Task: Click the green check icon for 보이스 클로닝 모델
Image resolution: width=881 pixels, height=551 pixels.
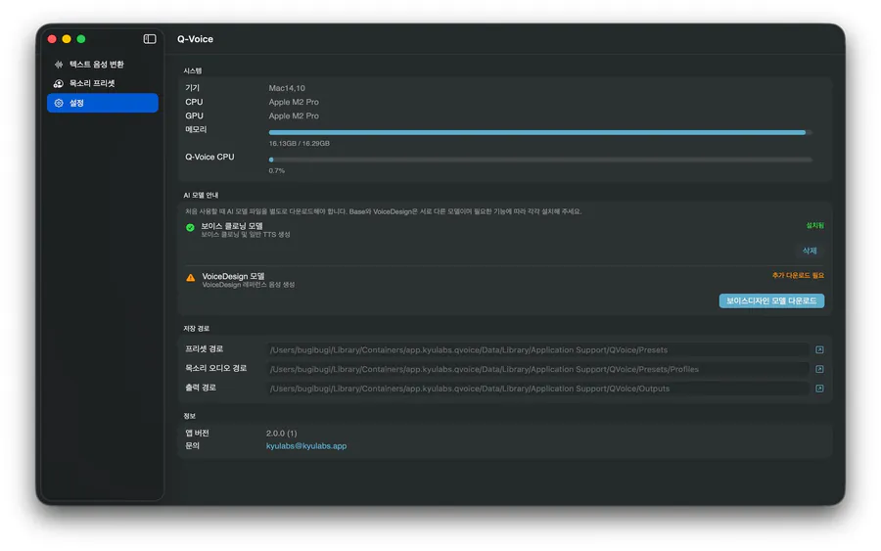Action: point(190,227)
